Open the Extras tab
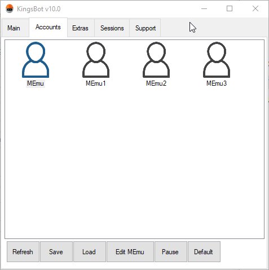This screenshot has height=270, width=269. [80, 28]
